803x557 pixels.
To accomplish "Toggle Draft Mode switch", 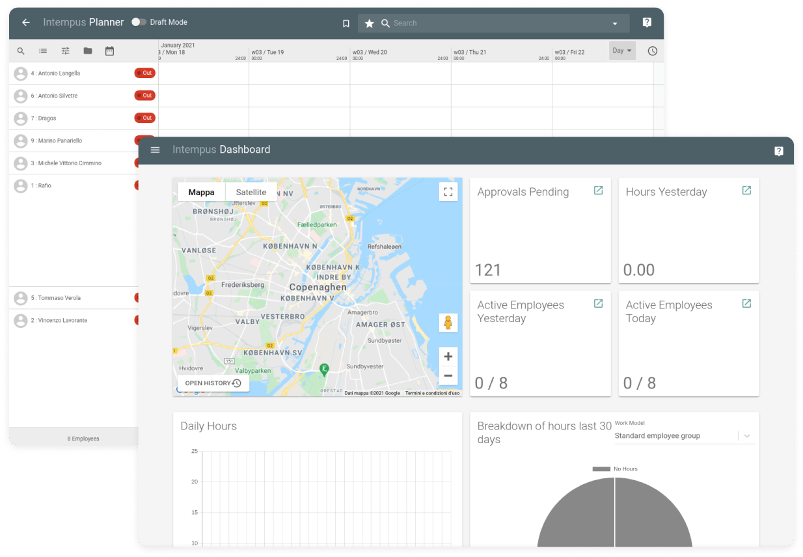I will 138,22.
